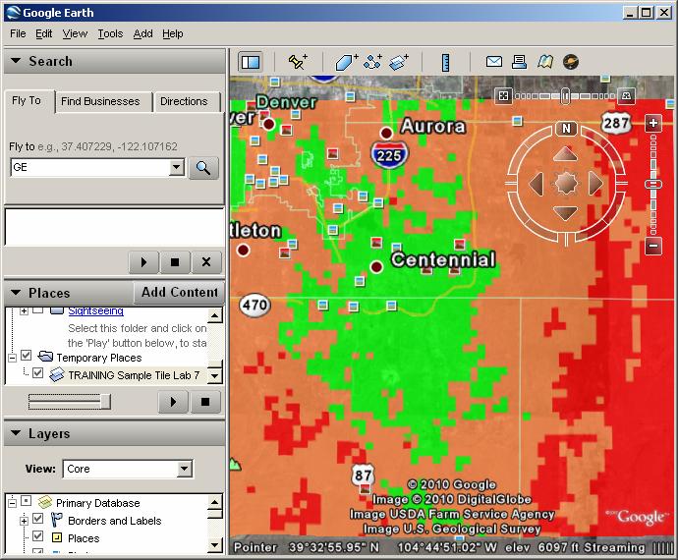The width and height of the screenshot is (678, 560).
Task: Click the center joystick star control
Action: coord(566,184)
